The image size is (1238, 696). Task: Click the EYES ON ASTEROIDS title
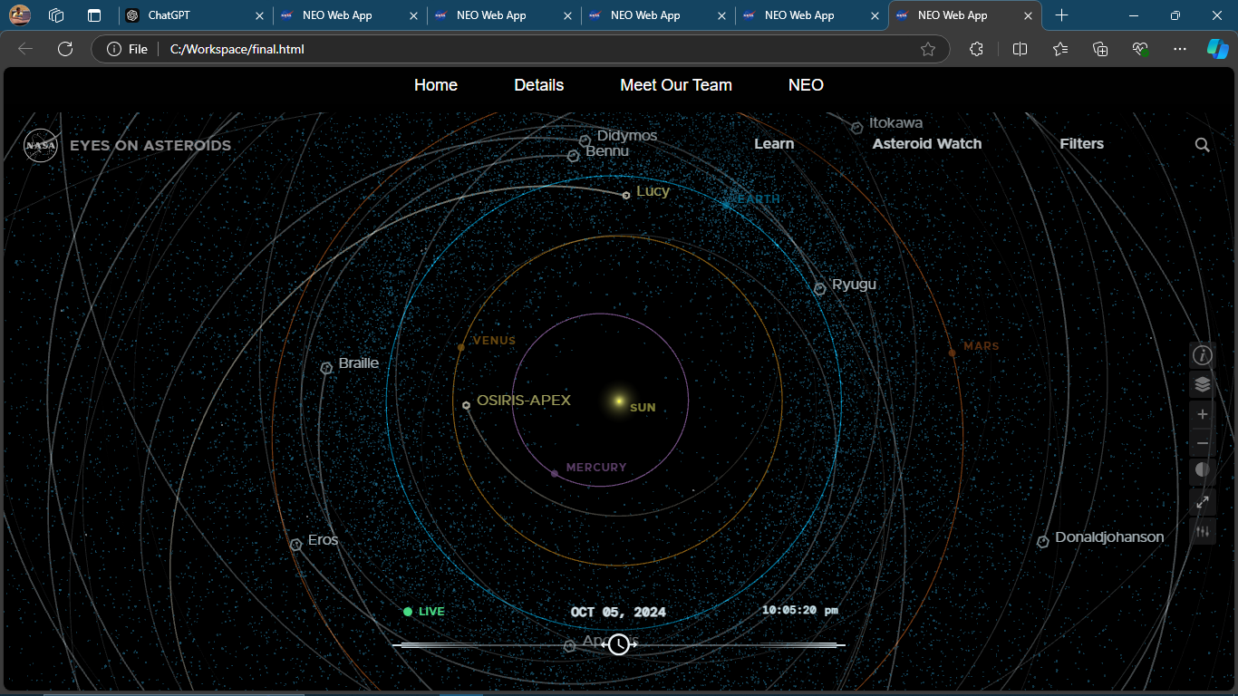tap(150, 145)
